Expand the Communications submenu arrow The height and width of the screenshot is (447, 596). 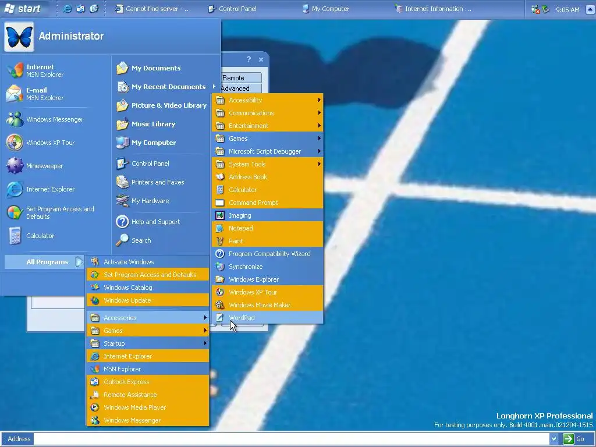(320, 113)
